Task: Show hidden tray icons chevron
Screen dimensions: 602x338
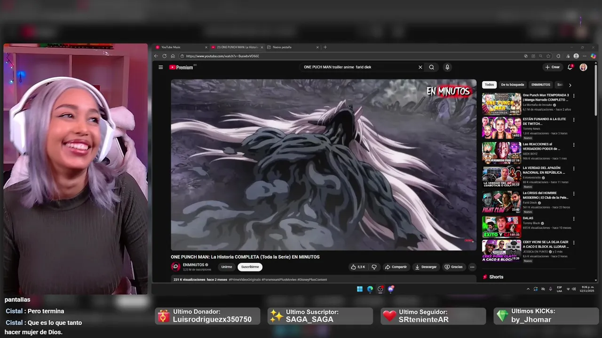Action: 528,289
